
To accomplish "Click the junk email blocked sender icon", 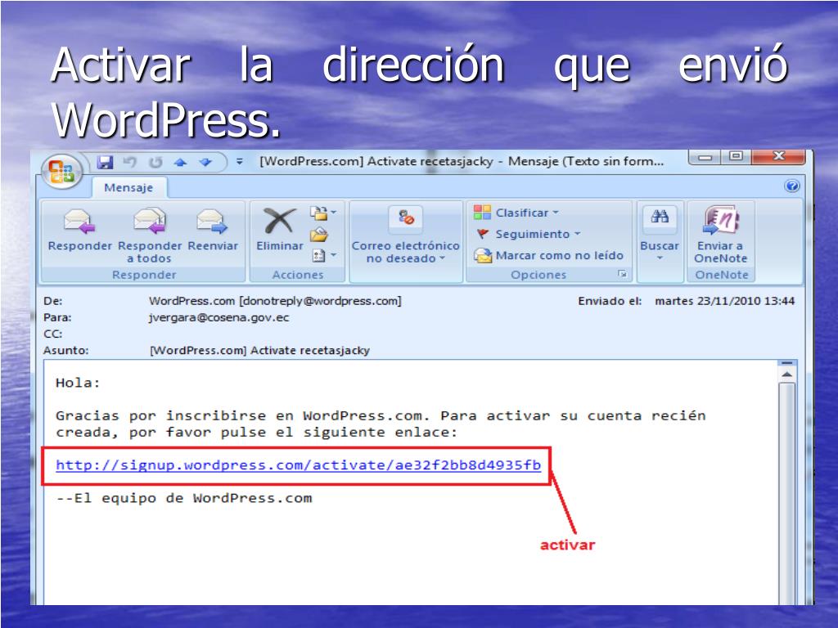I will tap(406, 218).
